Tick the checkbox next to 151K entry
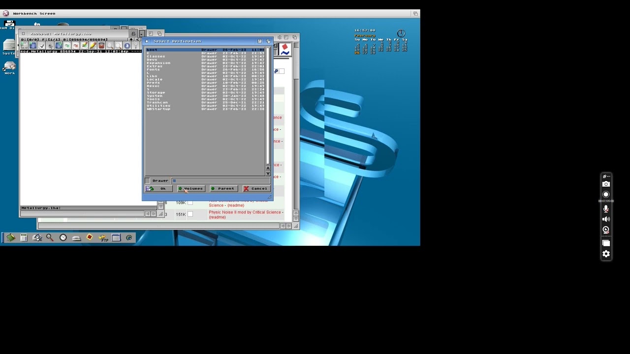 coord(190,214)
